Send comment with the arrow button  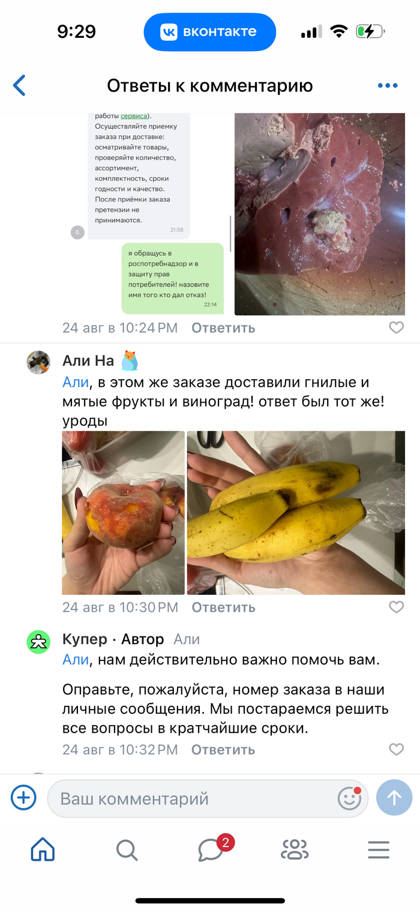tap(394, 798)
